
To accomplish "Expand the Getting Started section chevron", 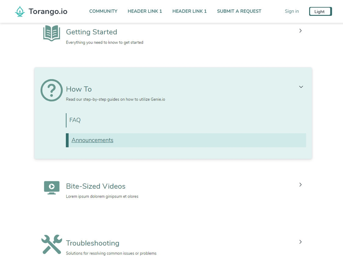I will click(x=300, y=31).
